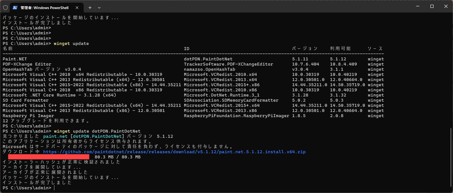
Task: Click available version 5.0.3
Action: point(336,100)
